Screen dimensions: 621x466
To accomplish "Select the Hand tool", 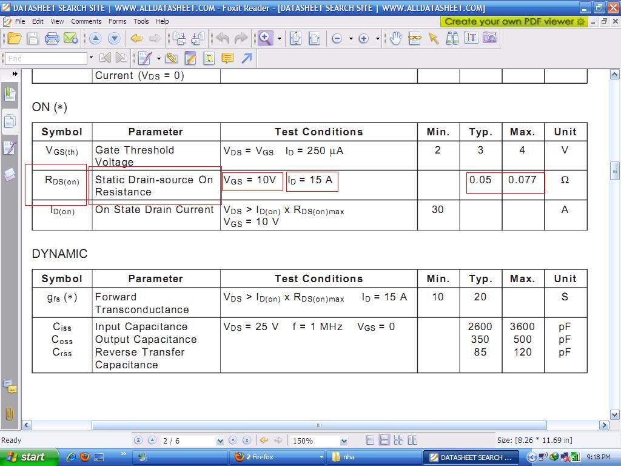I will coord(395,39).
